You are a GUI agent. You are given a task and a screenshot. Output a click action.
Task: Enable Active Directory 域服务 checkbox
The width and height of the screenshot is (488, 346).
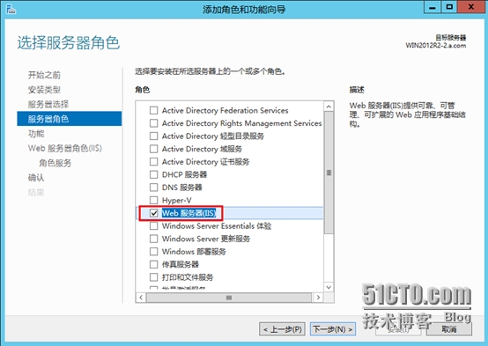tap(154, 149)
